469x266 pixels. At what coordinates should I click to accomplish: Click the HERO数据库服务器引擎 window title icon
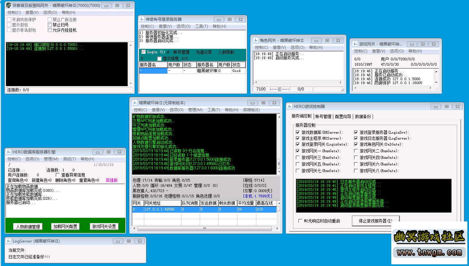9,152
